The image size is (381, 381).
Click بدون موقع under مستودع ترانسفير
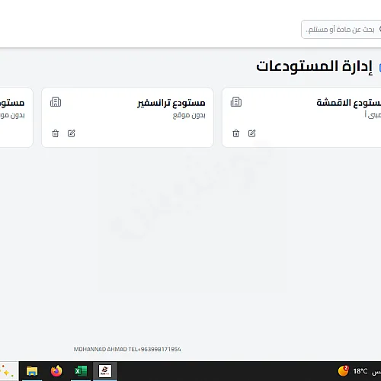(x=189, y=115)
